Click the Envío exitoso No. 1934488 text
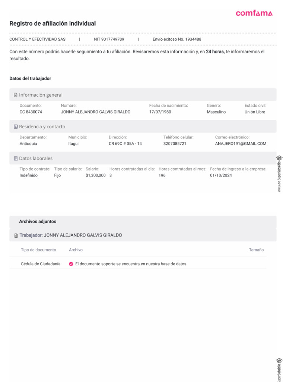This screenshot has width=286, height=382. pyautogui.click(x=177, y=39)
